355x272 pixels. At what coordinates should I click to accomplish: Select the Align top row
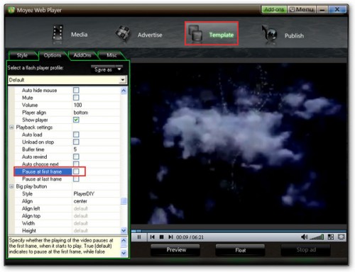tap(67, 216)
